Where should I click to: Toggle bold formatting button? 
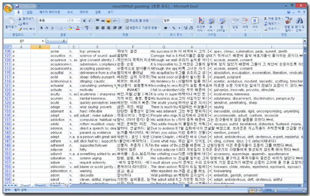(x=41, y=28)
